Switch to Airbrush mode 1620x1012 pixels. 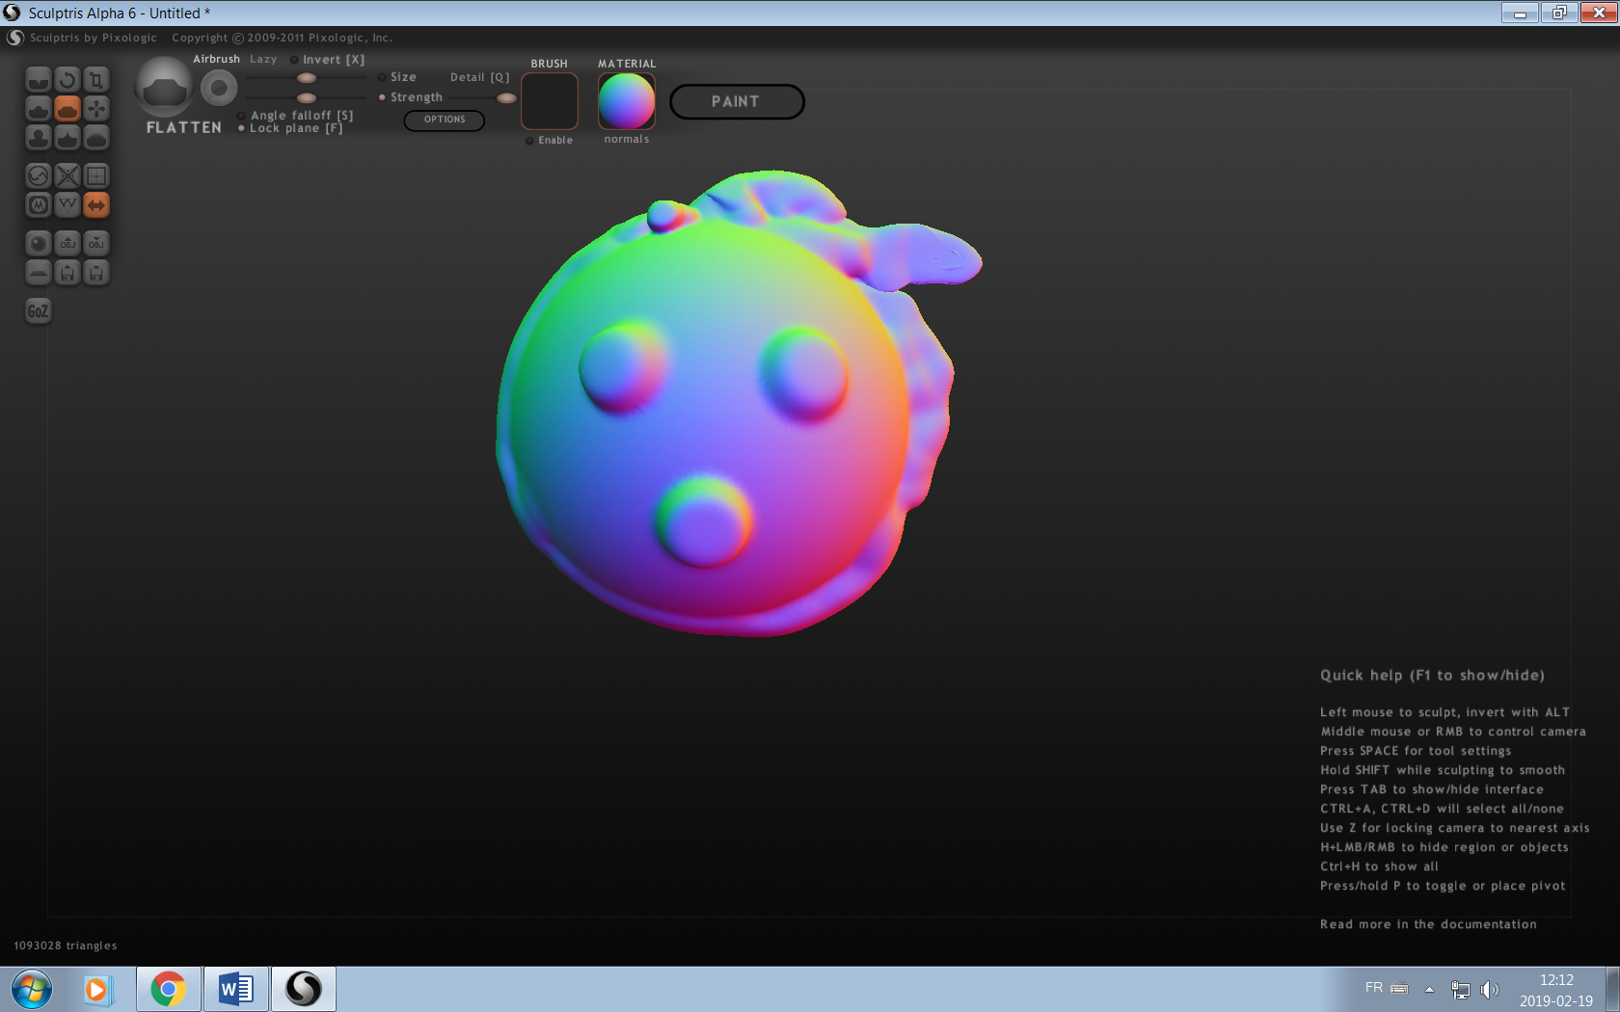click(x=216, y=59)
